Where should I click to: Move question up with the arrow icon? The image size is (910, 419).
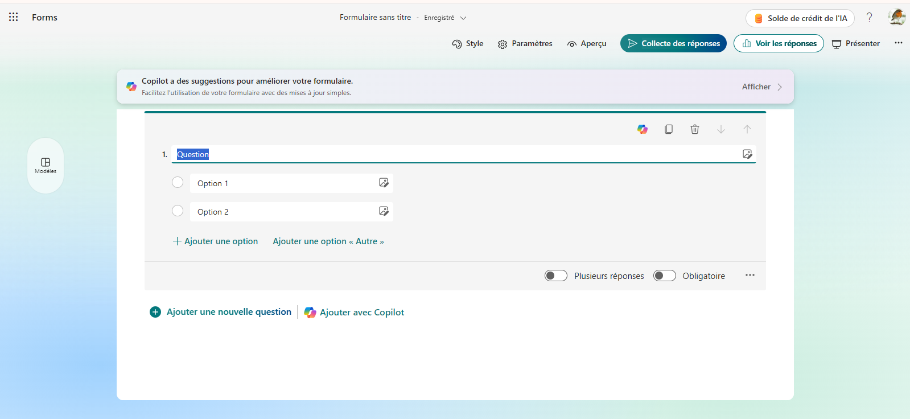(x=747, y=129)
